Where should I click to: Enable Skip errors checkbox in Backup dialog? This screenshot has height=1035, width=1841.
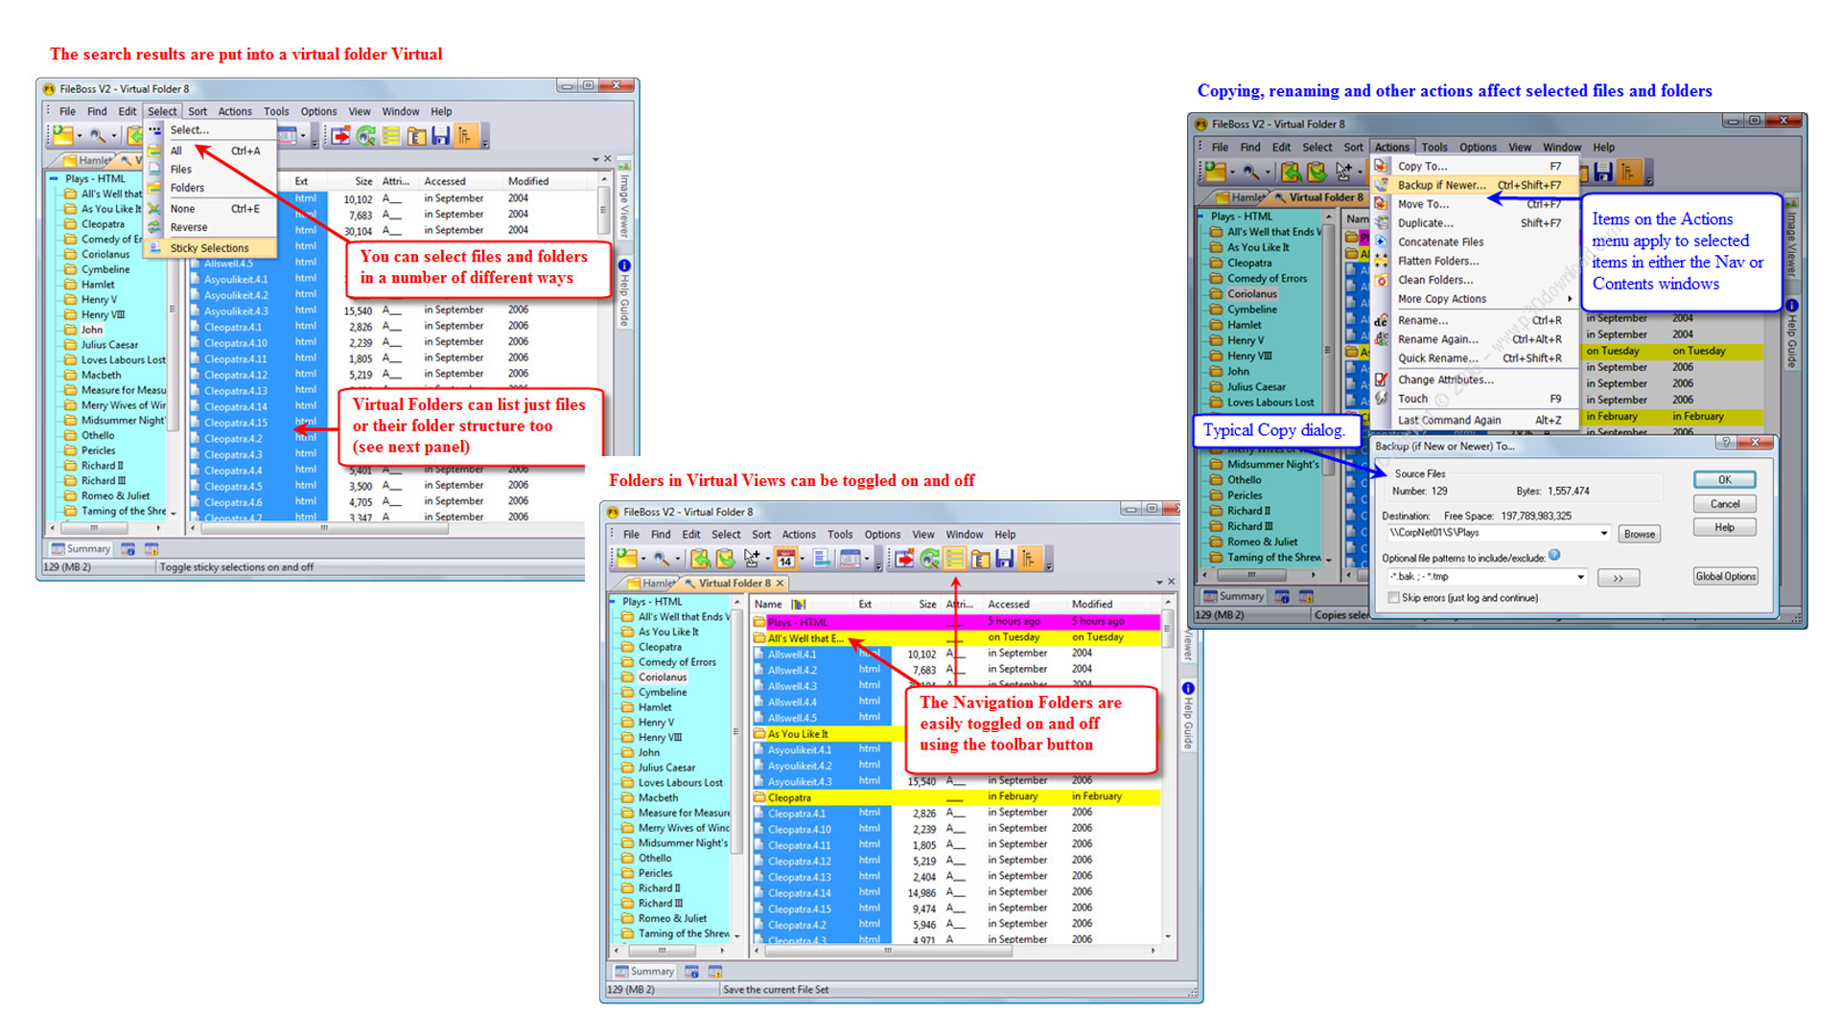click(x=1393, y=598)
